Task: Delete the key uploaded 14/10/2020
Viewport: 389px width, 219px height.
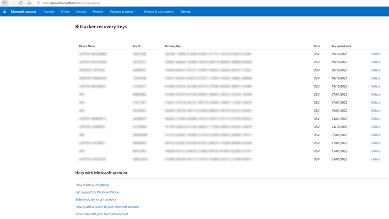Action: tap(376, 127)
